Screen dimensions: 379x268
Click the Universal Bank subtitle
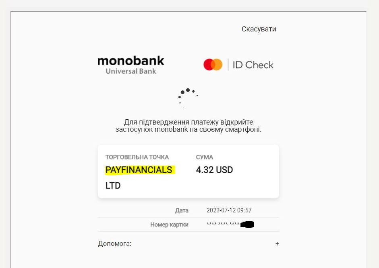click(130, 71)
